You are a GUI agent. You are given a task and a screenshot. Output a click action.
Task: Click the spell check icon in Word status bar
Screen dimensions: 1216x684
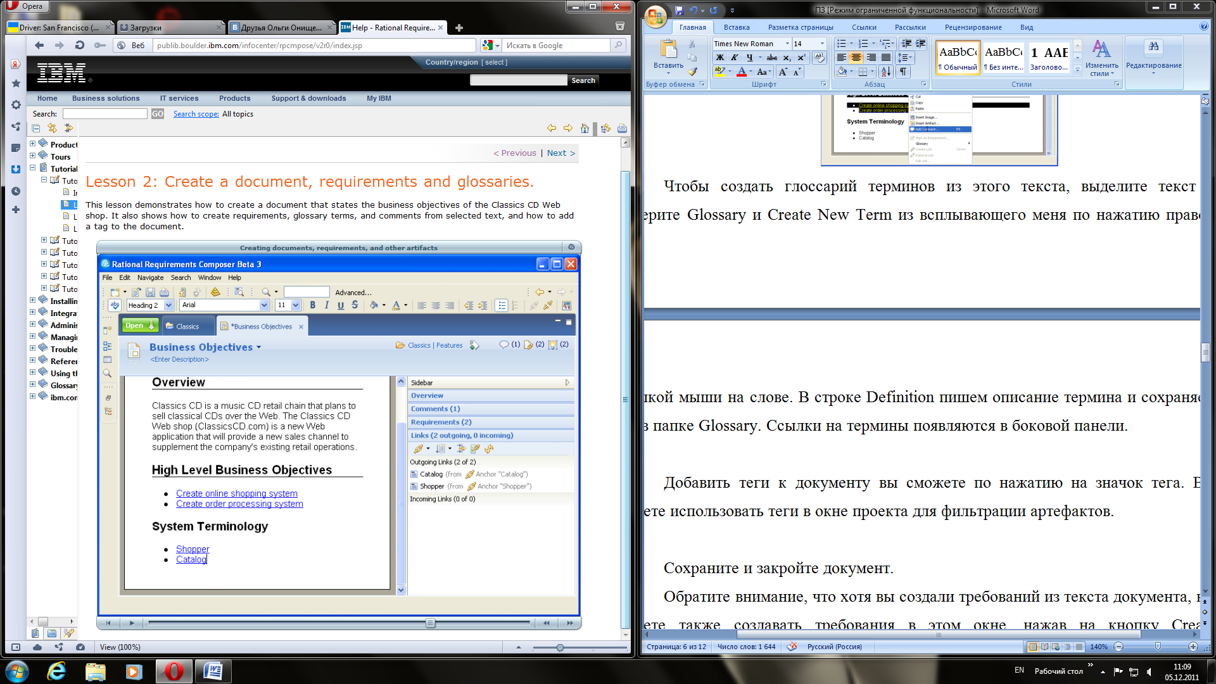pos(791,647)
